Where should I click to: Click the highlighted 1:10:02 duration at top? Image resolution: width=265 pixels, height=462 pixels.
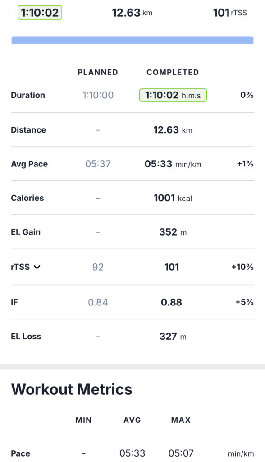pos(40,13)
